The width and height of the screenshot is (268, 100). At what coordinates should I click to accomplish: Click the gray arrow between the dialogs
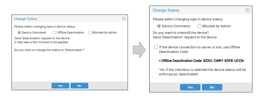coord(139,50)
